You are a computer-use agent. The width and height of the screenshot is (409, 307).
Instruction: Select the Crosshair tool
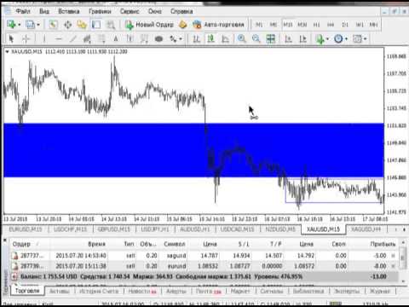pos(26,38)
